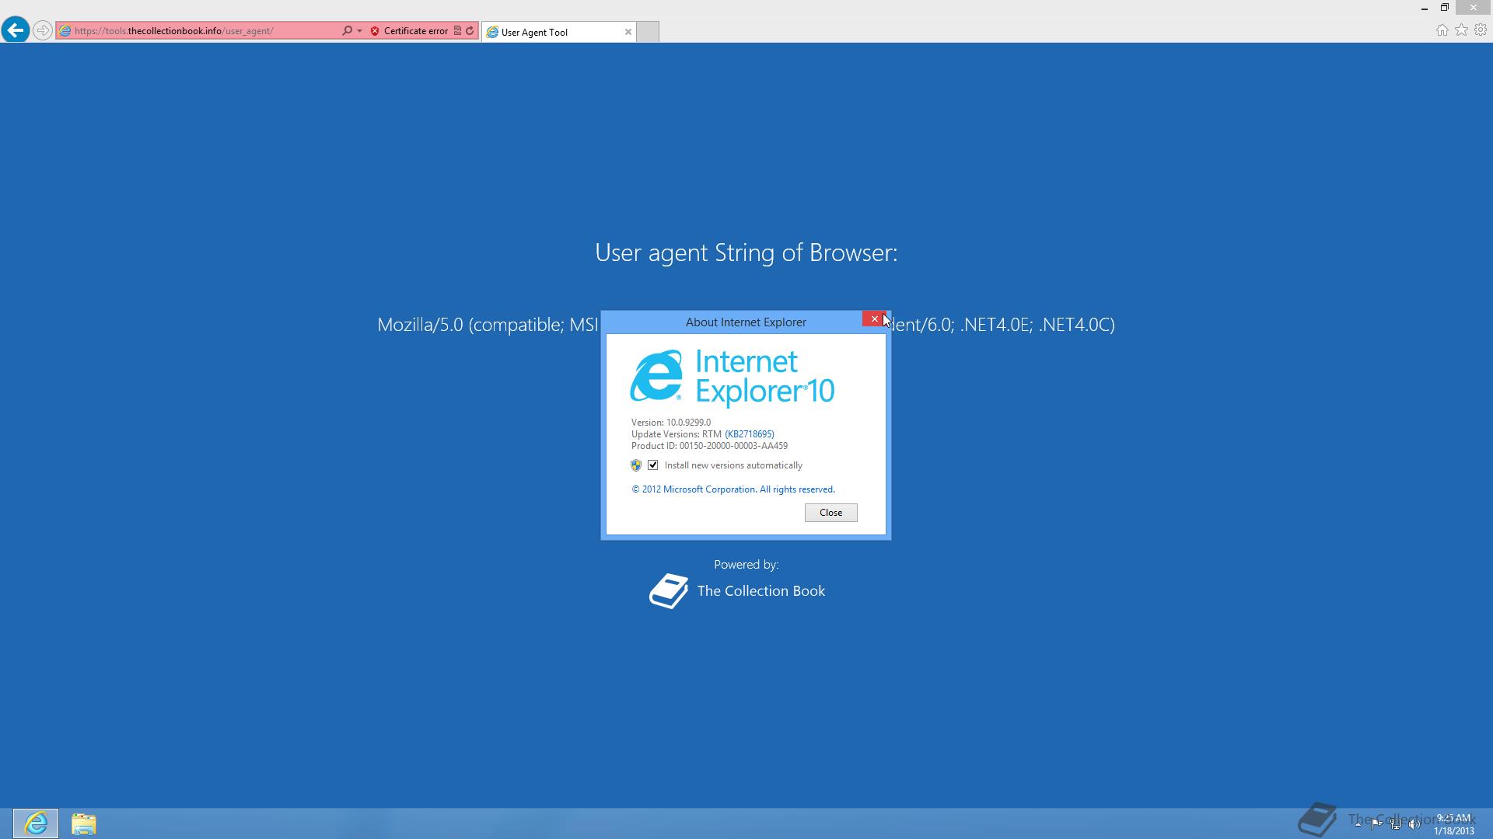Click The Collection Book logo link
1493x839 pixels.
[737, 591]
